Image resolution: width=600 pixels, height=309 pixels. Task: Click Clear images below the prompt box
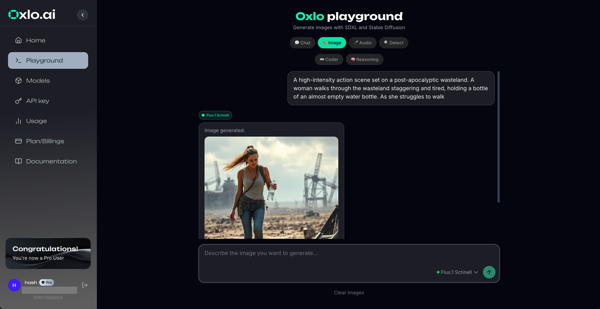click(x=349, y=292)
